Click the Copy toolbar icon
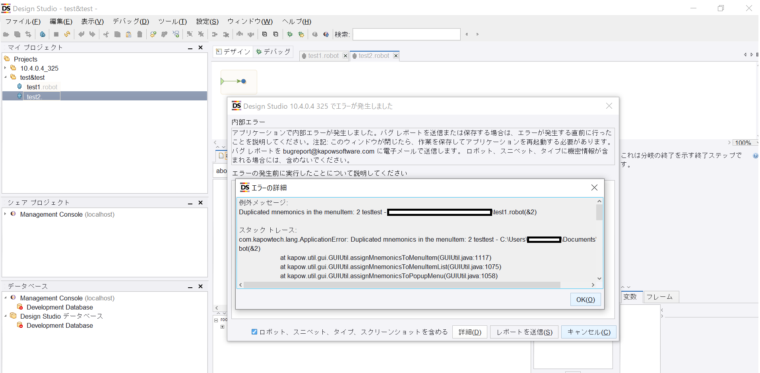The height and width of the screenshot is (373, 760). (x=117, y=35)
